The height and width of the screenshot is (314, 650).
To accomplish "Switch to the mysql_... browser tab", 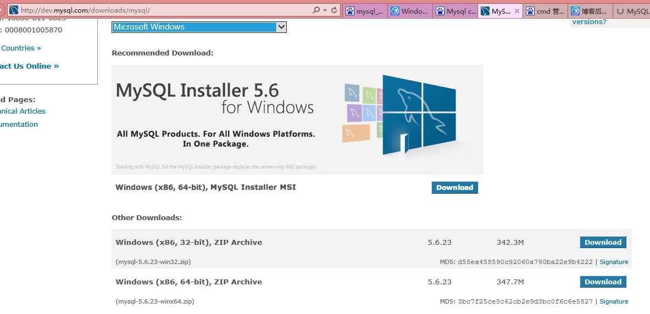I will point(365,11).
